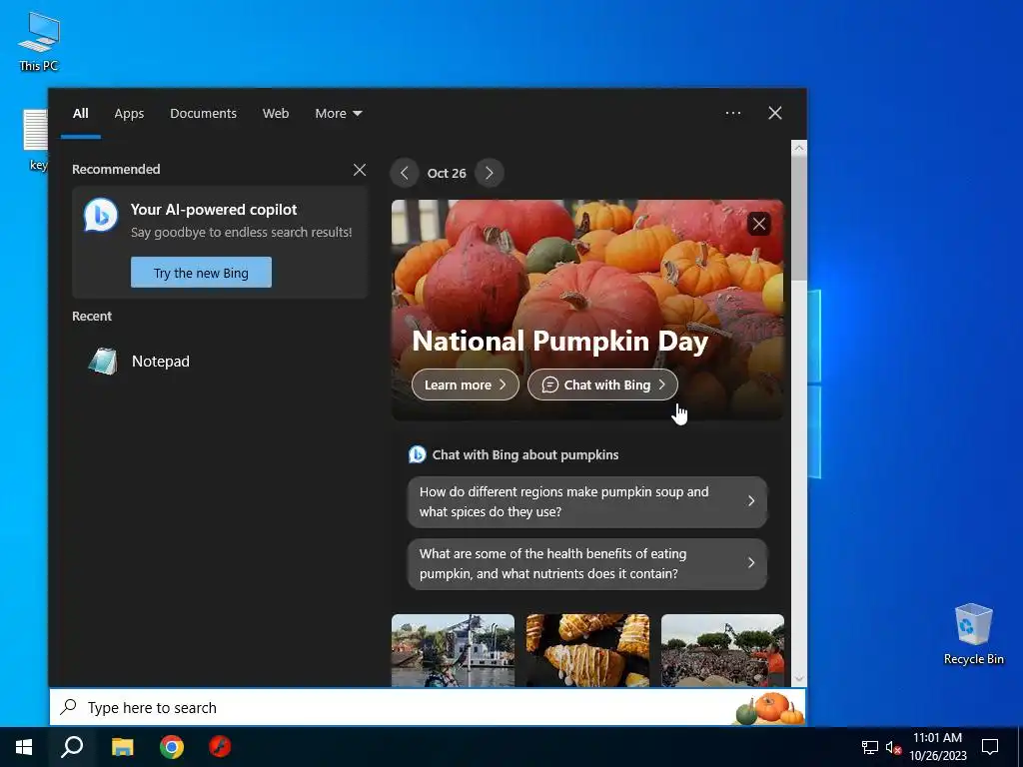The width and height of the screenshot is (1023, 767).
Task: Open pumpkin soup regions question
Action: click(x=587, y=501)
